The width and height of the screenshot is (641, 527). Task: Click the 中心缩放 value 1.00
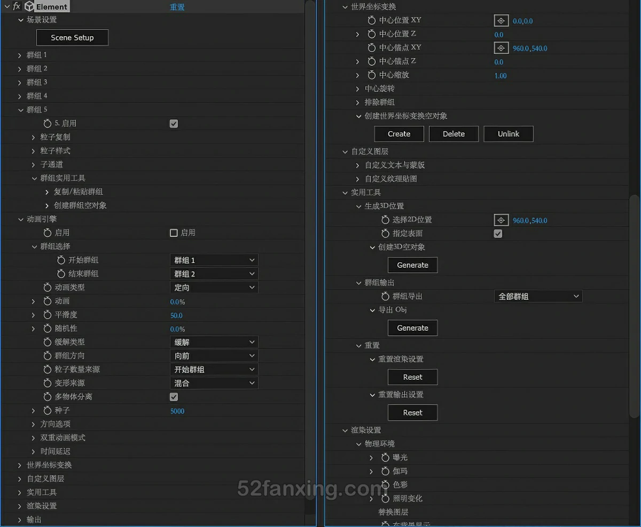pos(501,76)
